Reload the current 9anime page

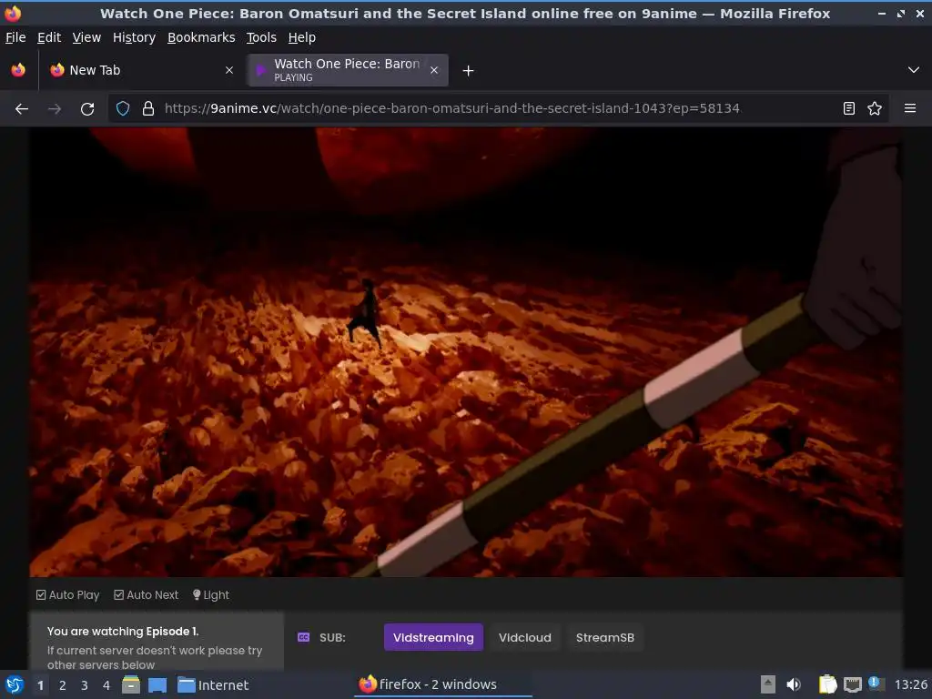[x=87, y=109]
